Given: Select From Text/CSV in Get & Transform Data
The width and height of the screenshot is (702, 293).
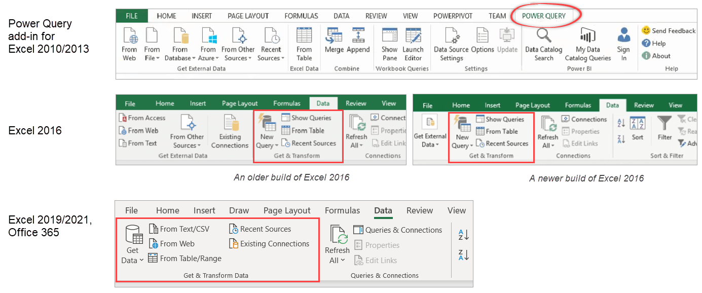Looking at the screenshot, I should click(180, 229).
